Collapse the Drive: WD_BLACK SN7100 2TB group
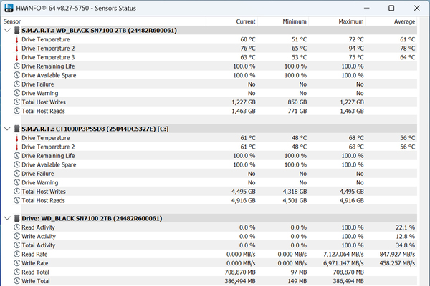This screenshot has height=286, width=430. [x=7, y=218]
